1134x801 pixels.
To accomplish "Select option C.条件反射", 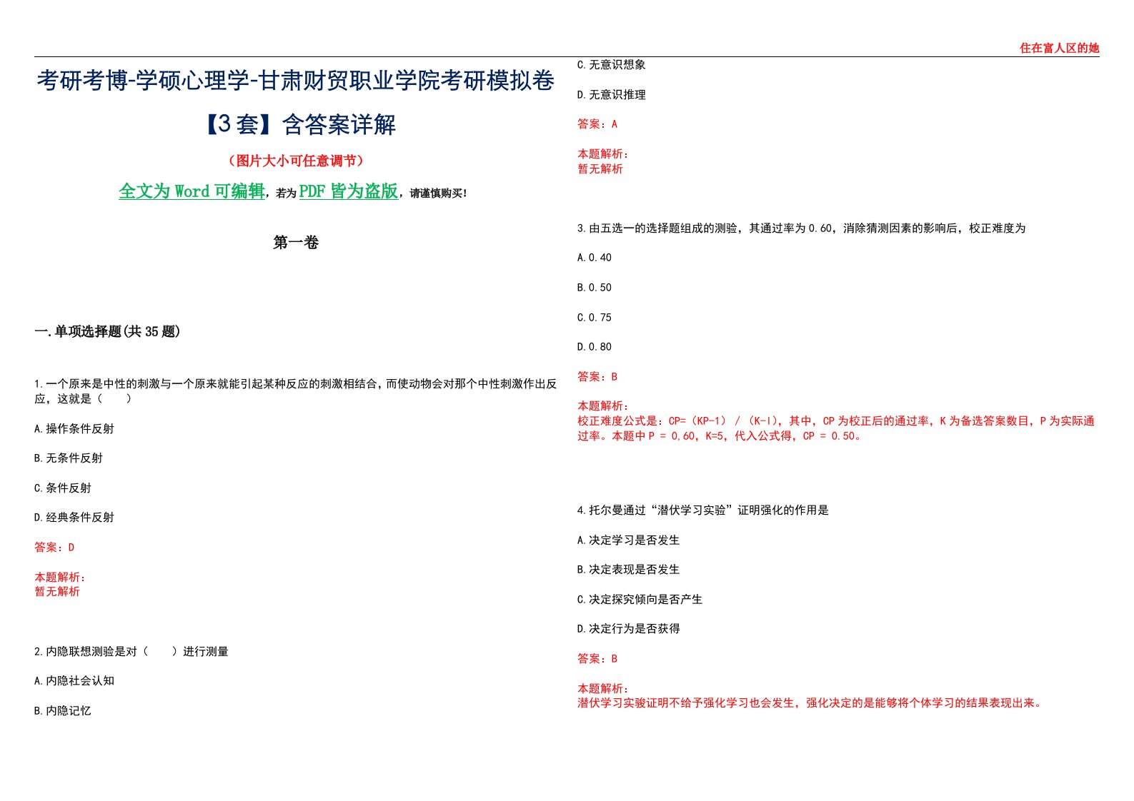I will pos(63,488).
